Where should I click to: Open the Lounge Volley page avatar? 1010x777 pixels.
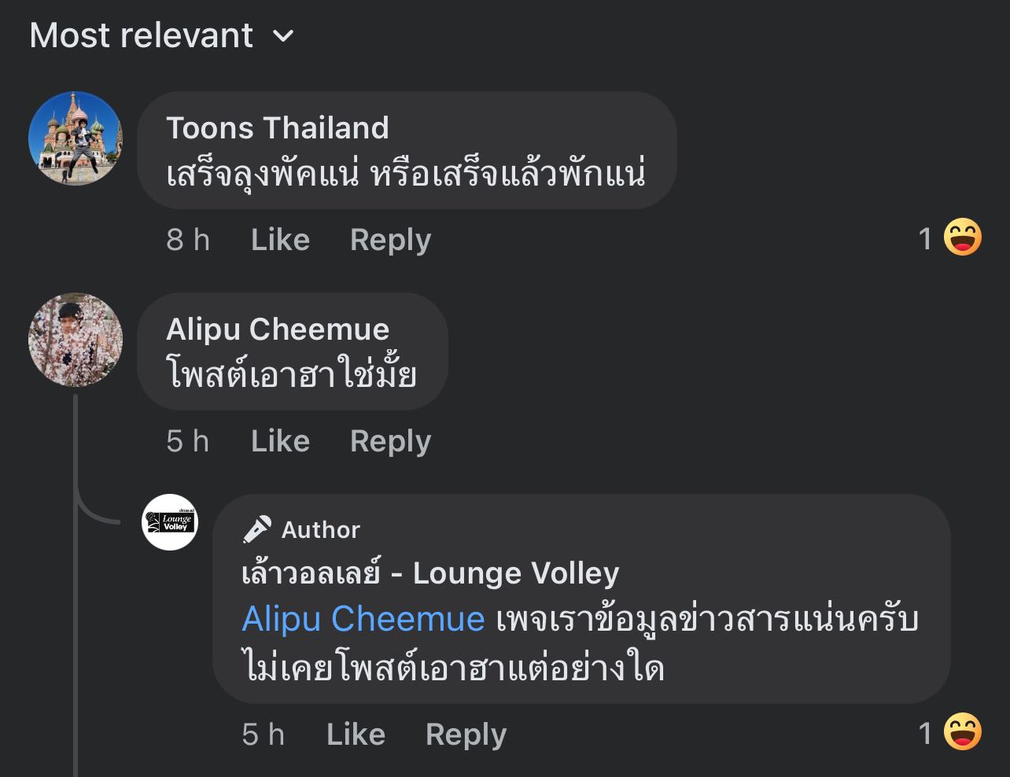point(169,522)
